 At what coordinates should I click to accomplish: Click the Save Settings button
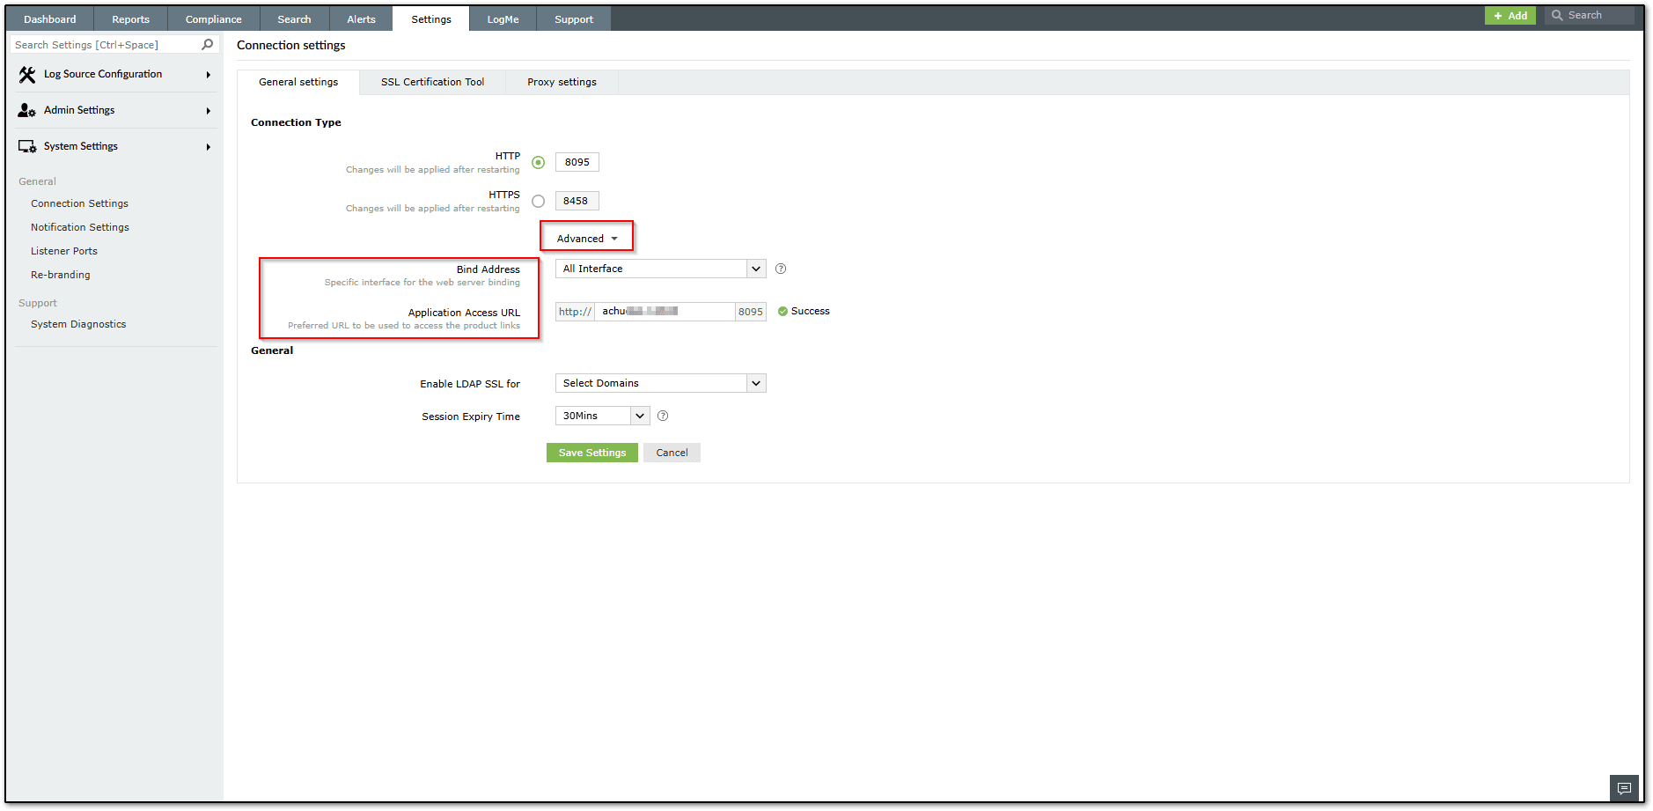point(592,453)
